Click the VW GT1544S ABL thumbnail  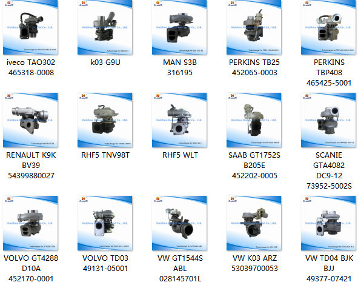click(179, 223)
